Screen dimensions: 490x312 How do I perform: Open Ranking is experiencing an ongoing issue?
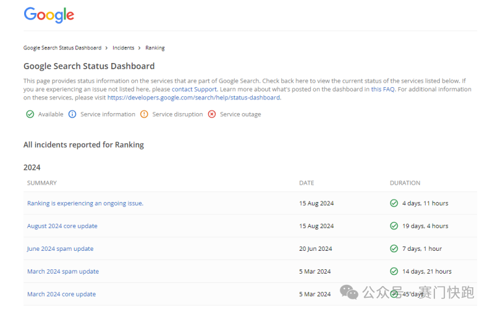pyautogui.click(x=85, y=203)
